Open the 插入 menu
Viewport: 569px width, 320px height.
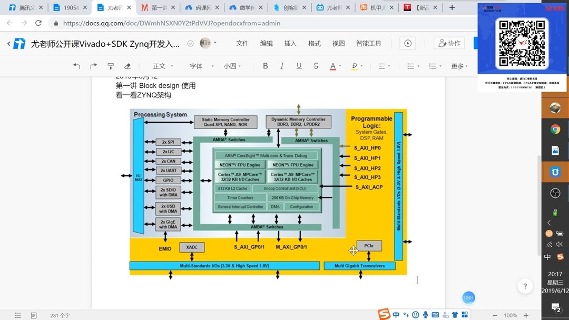click(290, 43)
